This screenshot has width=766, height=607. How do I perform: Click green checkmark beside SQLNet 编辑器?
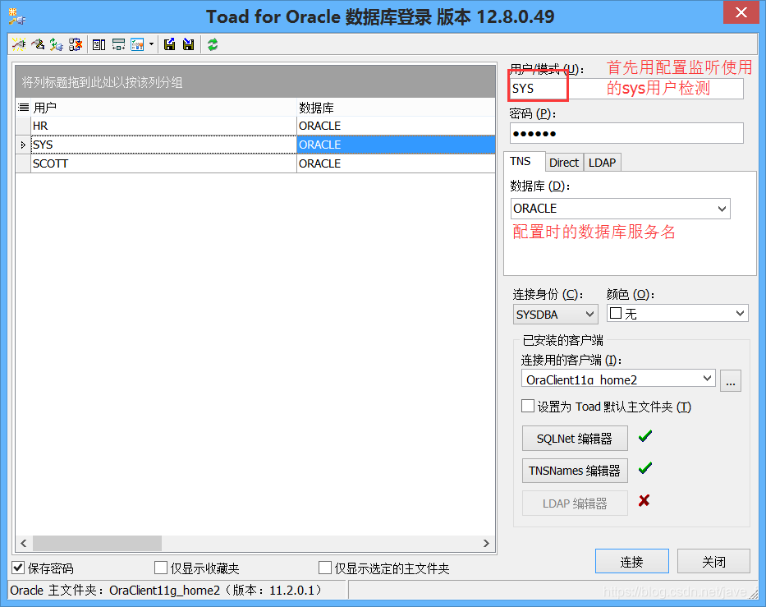coord(644,435)
